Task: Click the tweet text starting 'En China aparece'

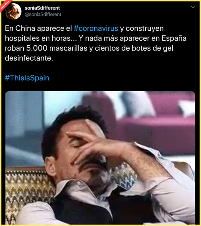Action: pyautogui.click(x=96, y=43)
